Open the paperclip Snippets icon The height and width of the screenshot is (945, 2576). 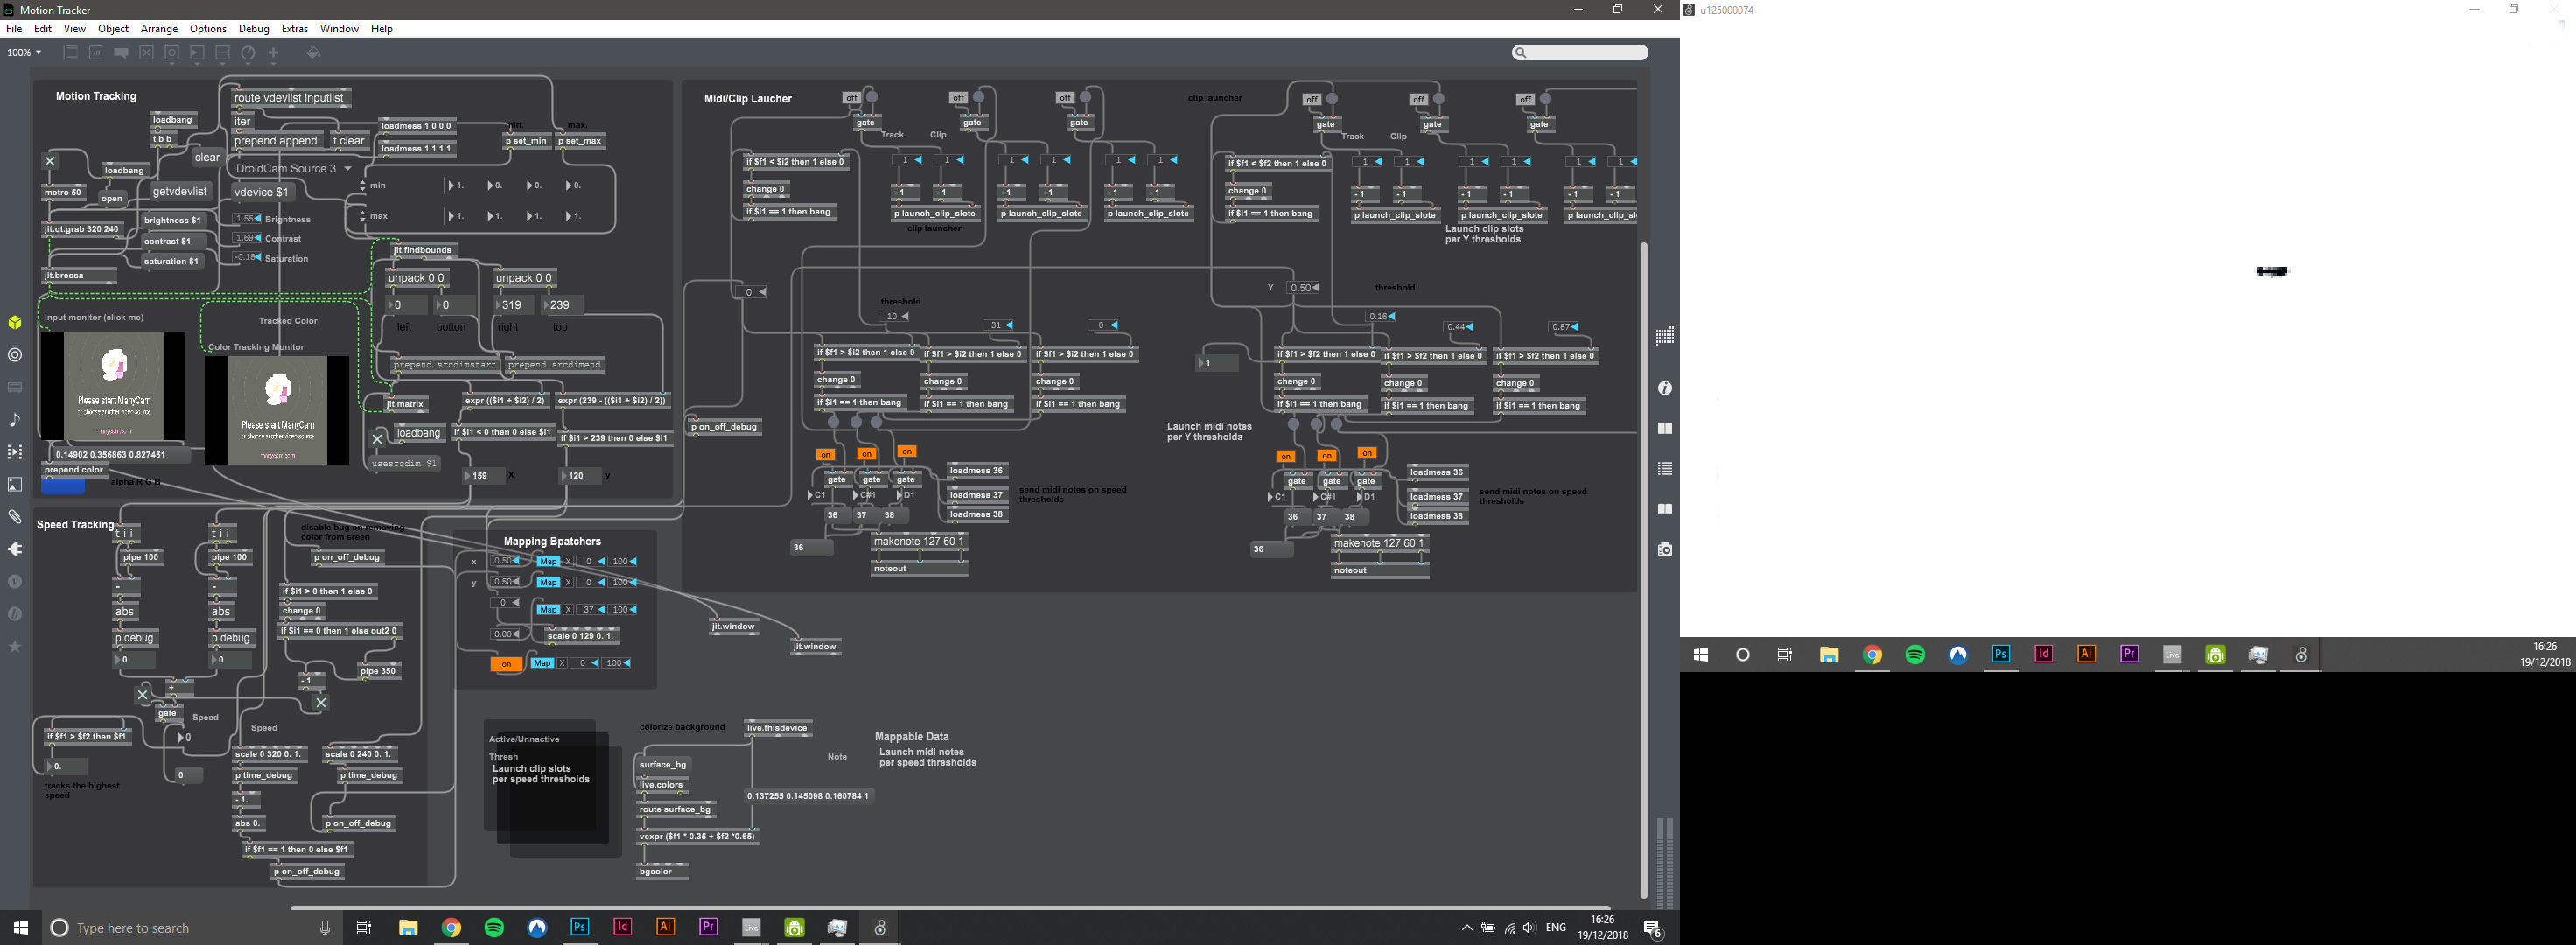pos(15,517)
